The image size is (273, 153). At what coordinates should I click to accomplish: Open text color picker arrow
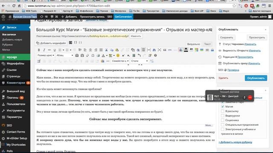pyautogui.click(x=107, y=56)
